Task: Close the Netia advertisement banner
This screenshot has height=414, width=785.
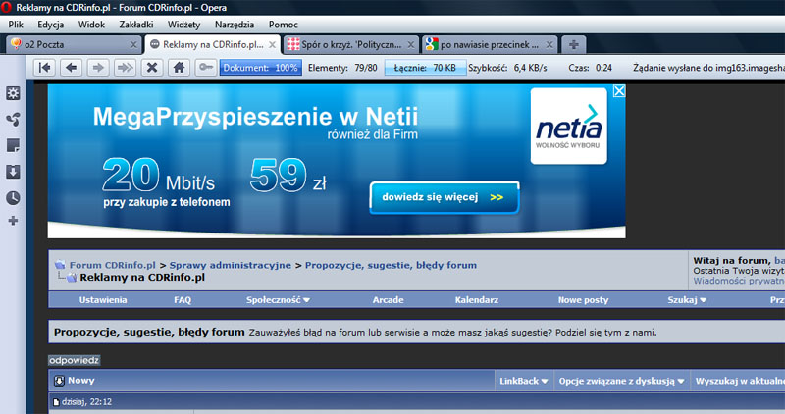Action: (x=619, y=90)
